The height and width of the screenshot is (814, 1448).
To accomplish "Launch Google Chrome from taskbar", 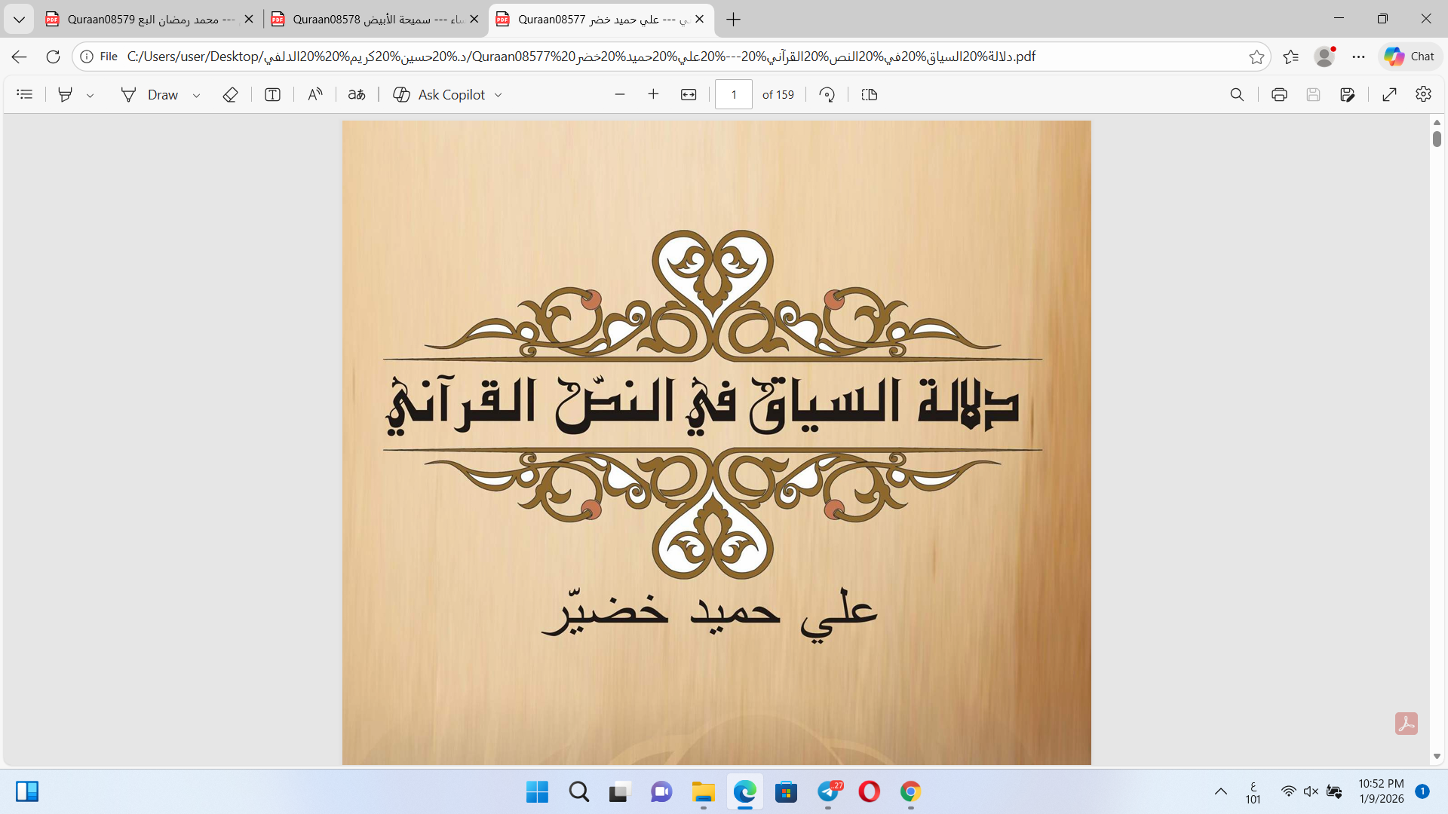I will (x=910, y=791).
